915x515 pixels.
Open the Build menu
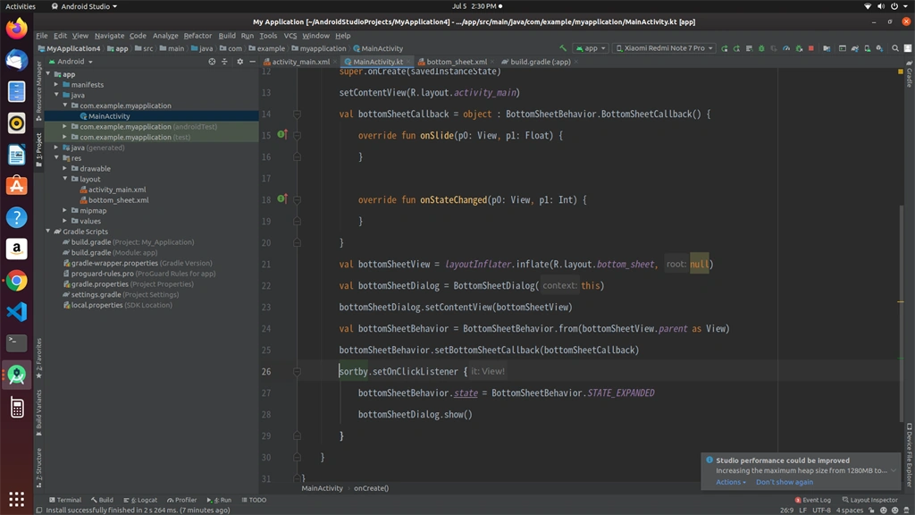tap(227, 36)
